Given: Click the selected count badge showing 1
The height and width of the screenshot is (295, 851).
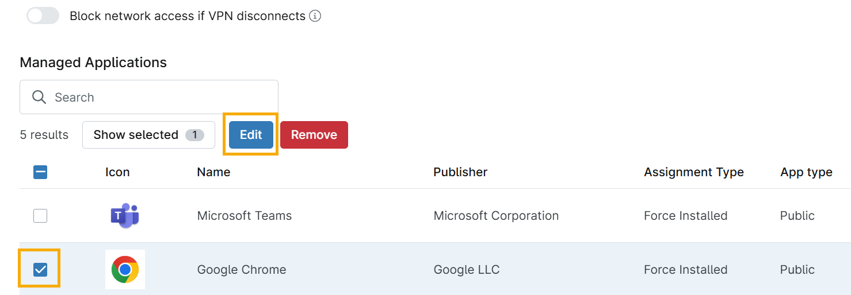Looking at the screenshot, I should tap(194, 135).
